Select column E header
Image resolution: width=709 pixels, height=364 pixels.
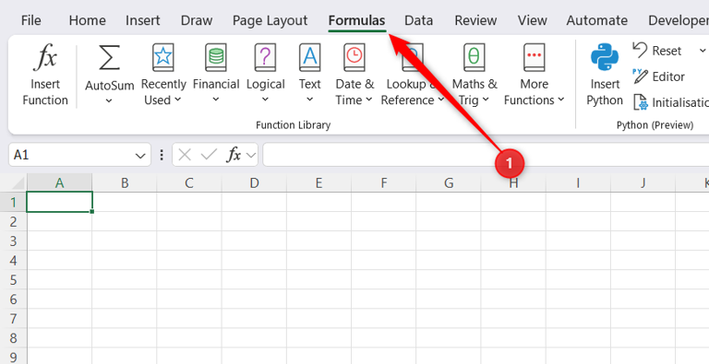318,182
